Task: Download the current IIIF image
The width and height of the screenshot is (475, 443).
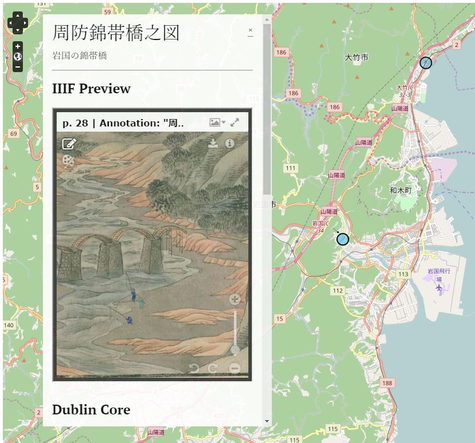Action: 213,143
